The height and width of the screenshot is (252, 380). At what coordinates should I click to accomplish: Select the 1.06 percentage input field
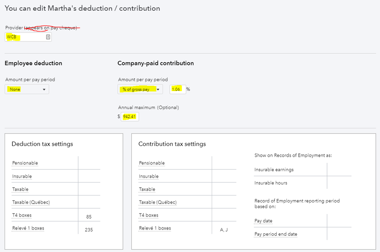point(177,89)
